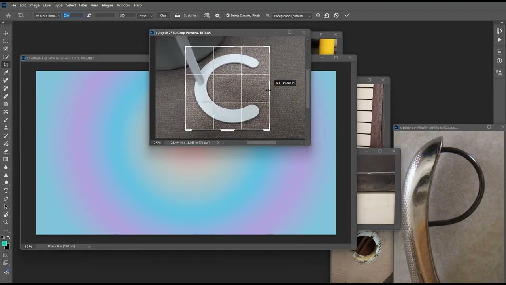Open the Fill Background (default) dropdown
The width and height of the screenshot is (506, 285).
click(x=292, y=15)
